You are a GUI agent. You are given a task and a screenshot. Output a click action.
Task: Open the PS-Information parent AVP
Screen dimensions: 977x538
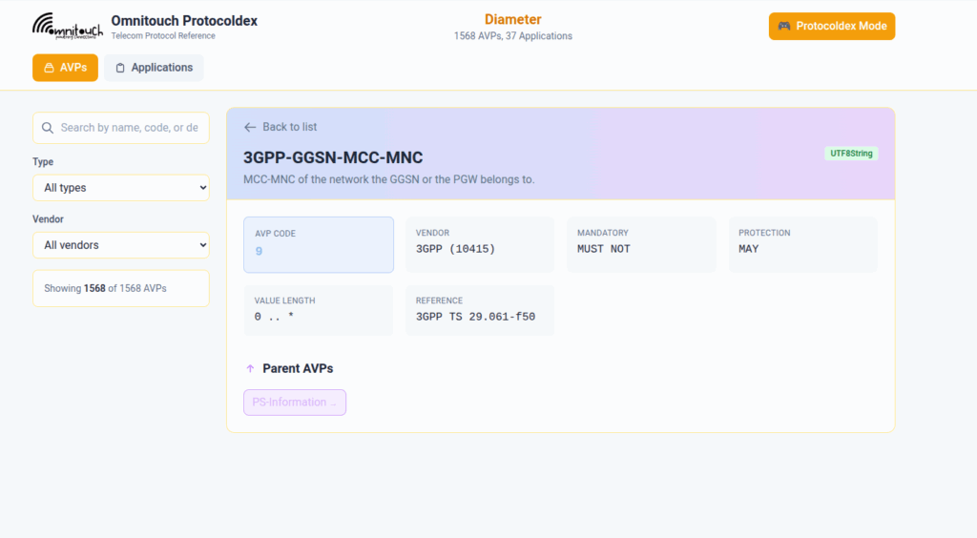coord(294,403)
